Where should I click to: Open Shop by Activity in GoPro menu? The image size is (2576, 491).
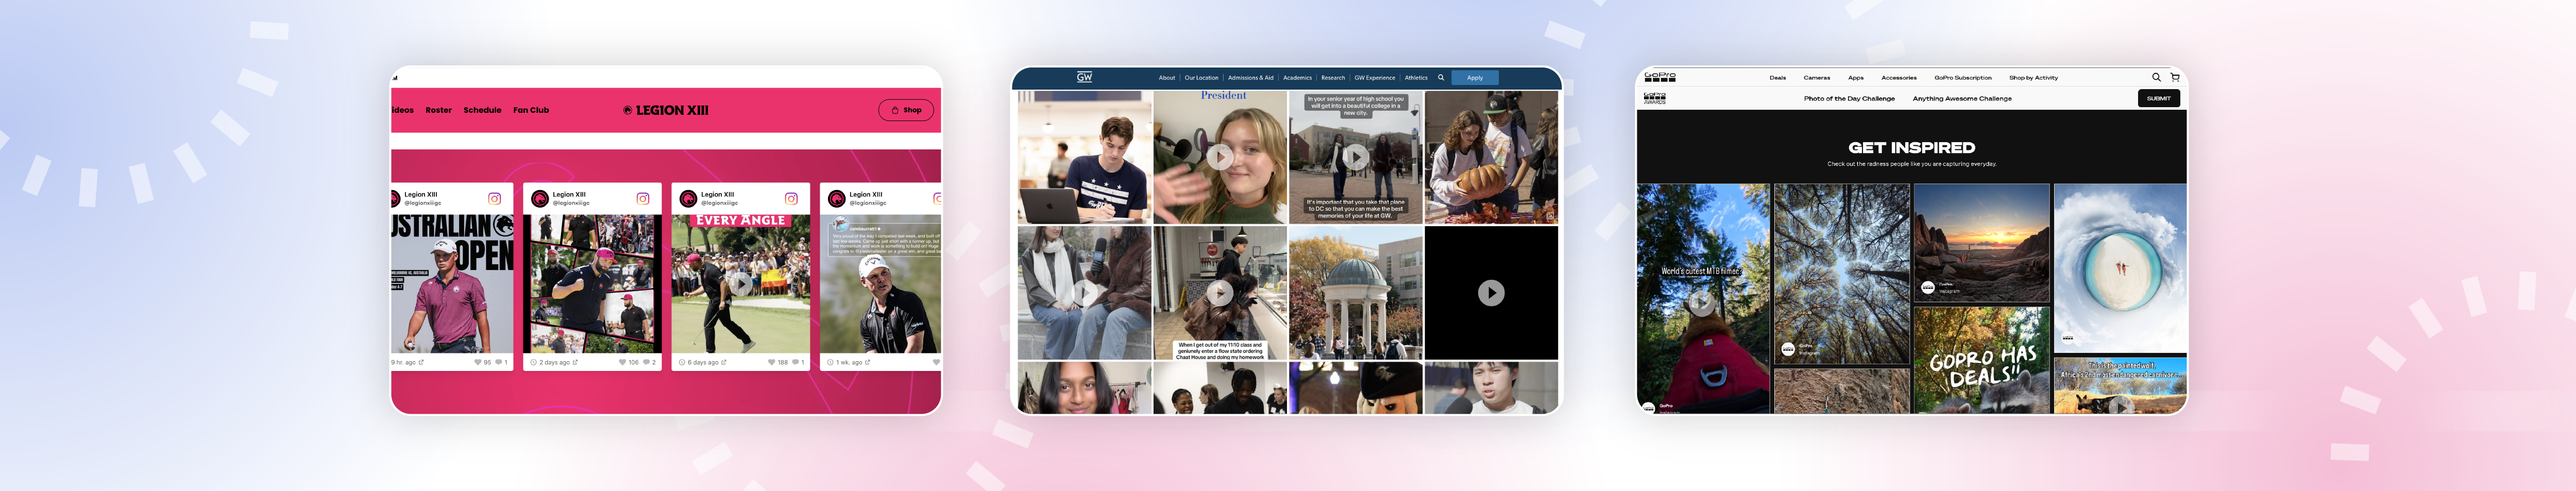(2033, 77)
